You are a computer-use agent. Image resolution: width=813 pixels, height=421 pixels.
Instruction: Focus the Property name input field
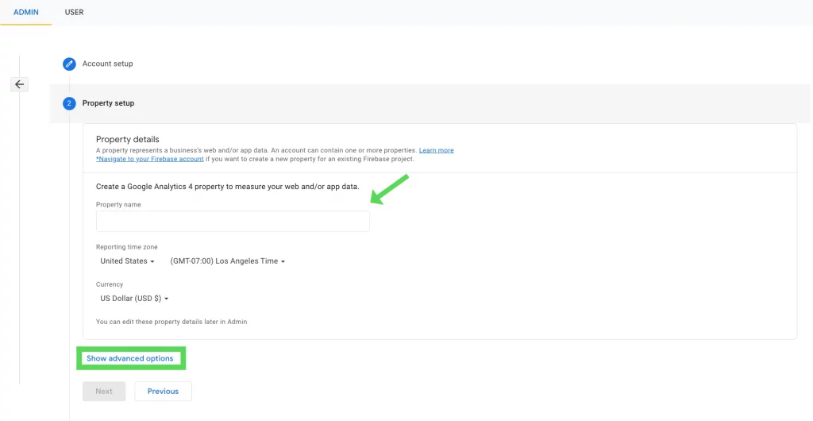(233, 221)
